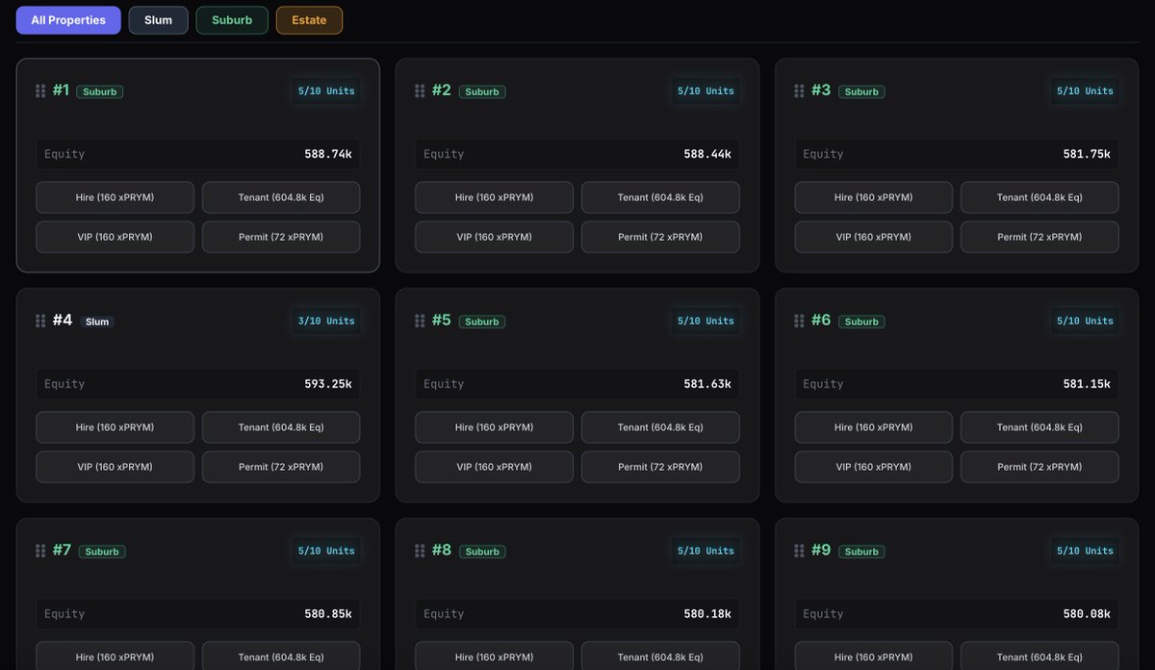Screen dimensions: 1155x670
Task: Click Permit button on property #5
Action: tap(660, 467)
